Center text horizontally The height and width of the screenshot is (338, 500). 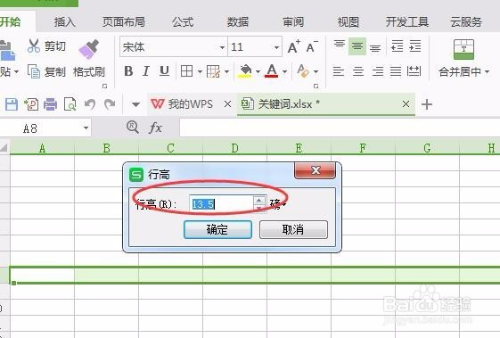point(358,71)
